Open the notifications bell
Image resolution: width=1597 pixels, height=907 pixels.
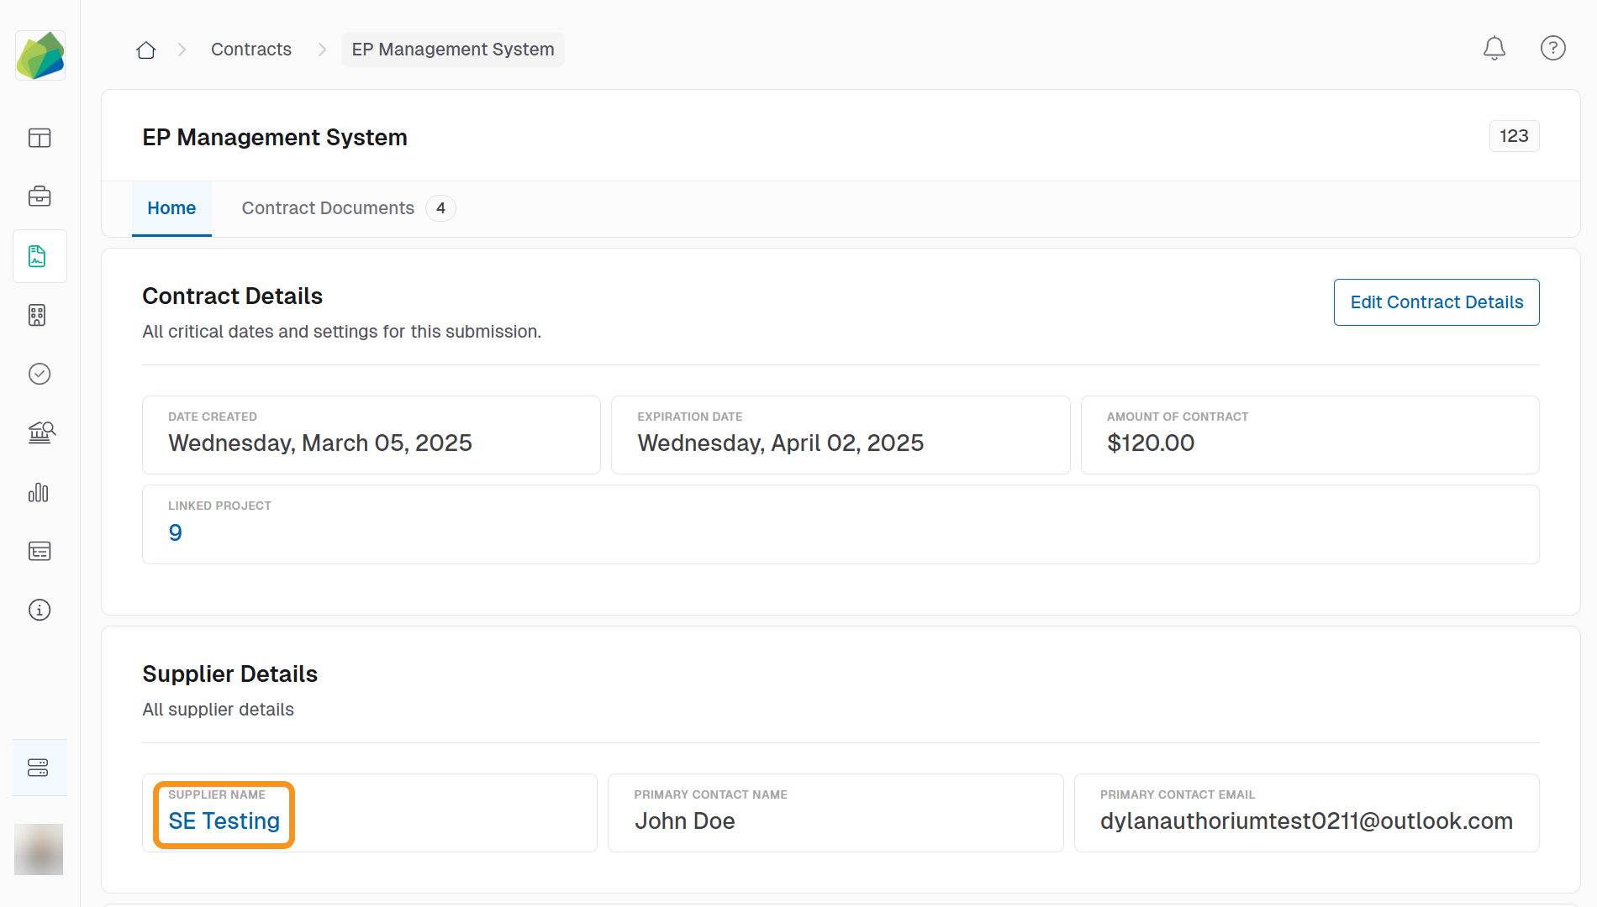[x=1494, y=49]
